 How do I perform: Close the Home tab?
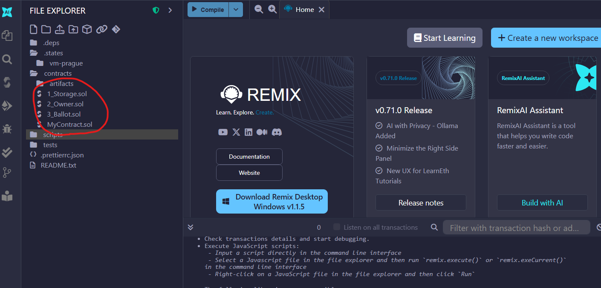(x=322, y=9)
